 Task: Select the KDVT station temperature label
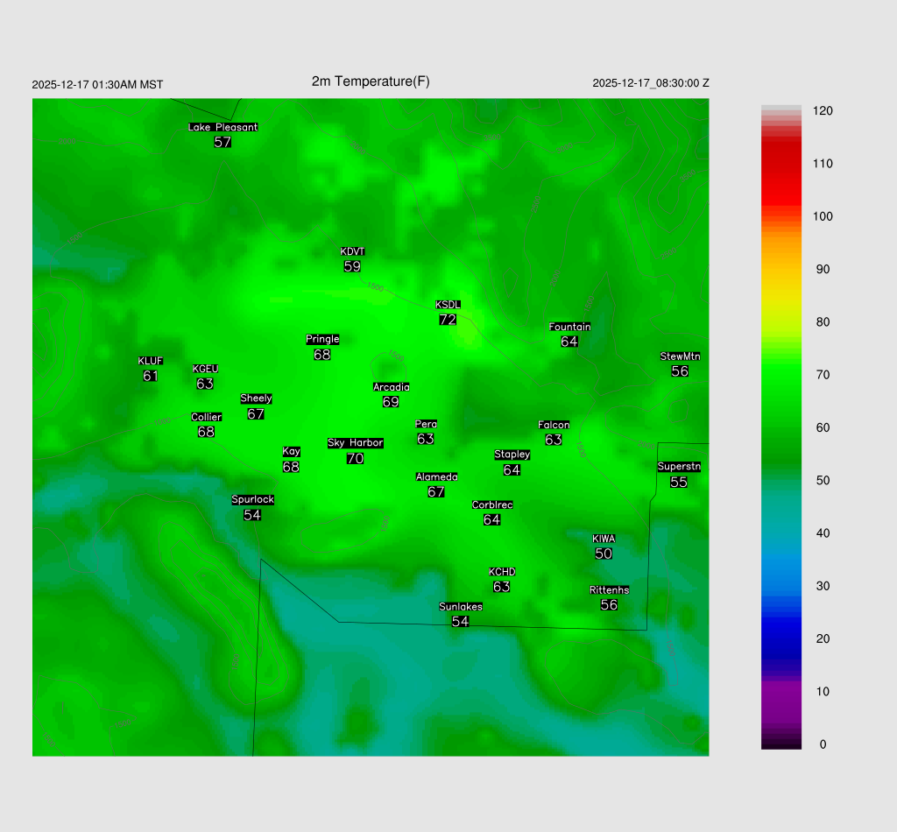352,266
